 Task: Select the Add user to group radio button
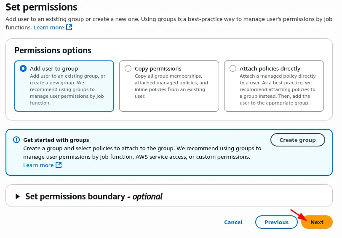point(23,68)
